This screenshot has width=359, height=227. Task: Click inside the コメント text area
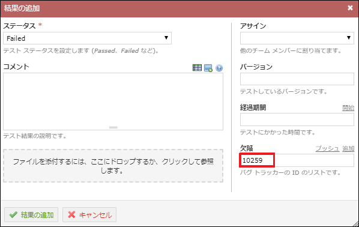[113, 101]
